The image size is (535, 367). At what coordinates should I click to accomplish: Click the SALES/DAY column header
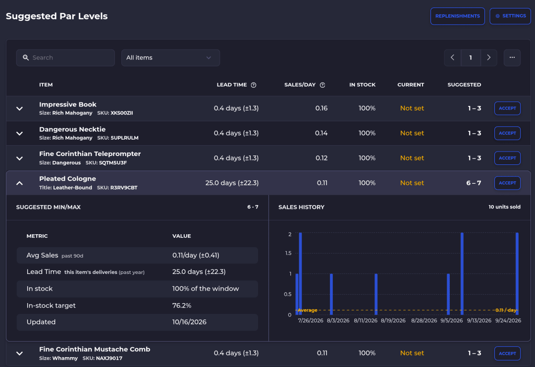pyautogui.click(x=300, y=85)
